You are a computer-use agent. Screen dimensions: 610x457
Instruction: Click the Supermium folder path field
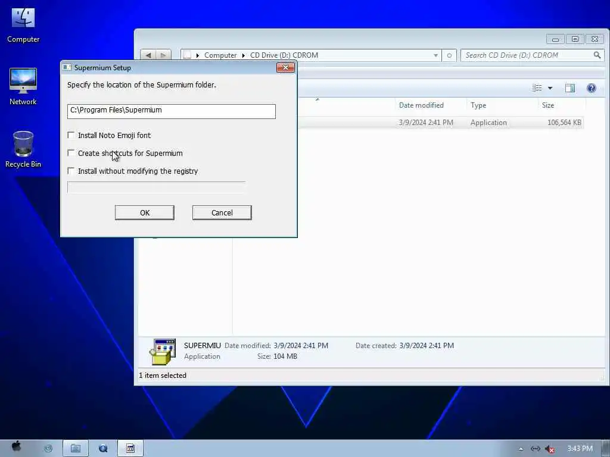(x=172, y=111)
